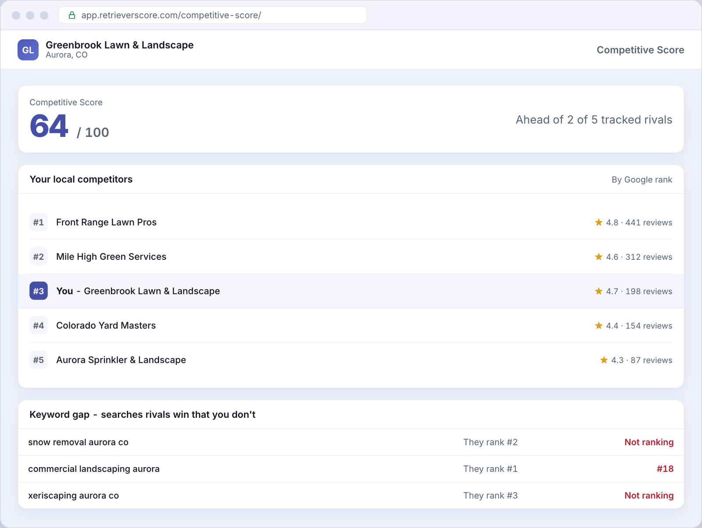Click 'Ahead of 2 of 5 tracked rivals'

tap(594, 120)
